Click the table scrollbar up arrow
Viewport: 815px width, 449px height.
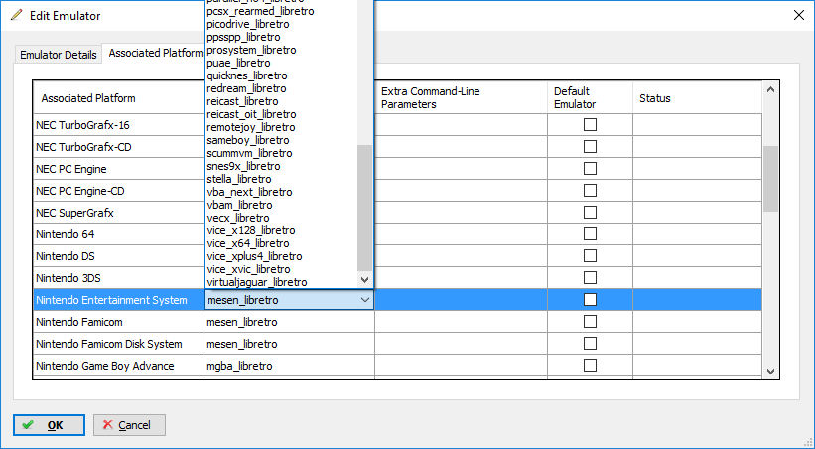tap(770, 89)
